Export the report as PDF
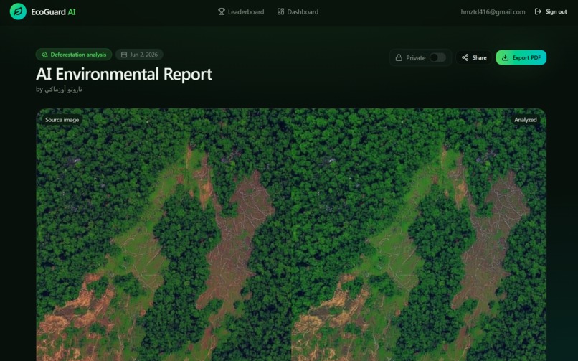This screenshot has height=361, width=578. coord(521,57)
